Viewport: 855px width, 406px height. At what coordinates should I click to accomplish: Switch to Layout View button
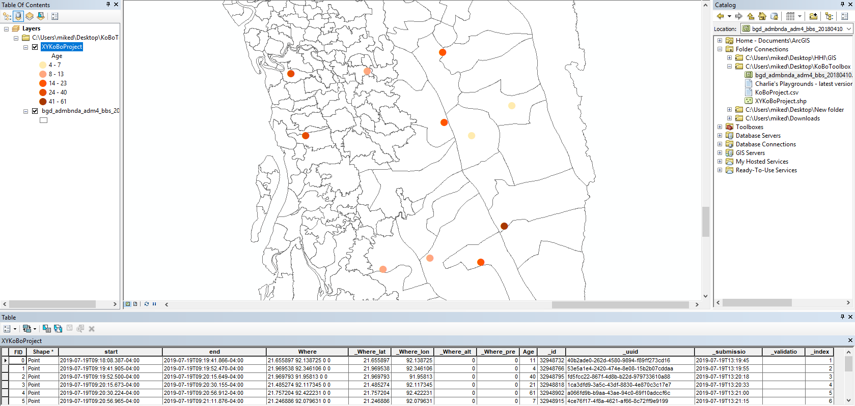(x=135, y=304)
